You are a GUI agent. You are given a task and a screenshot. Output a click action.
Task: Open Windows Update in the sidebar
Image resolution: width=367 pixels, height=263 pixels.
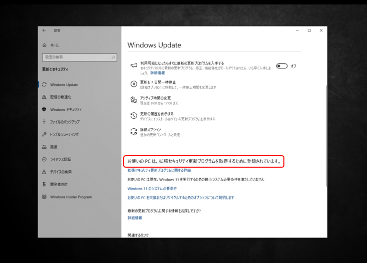coord(64,85)
